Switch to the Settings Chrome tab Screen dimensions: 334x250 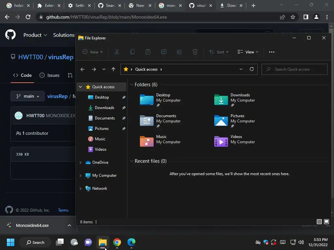(x=79, y=6)
